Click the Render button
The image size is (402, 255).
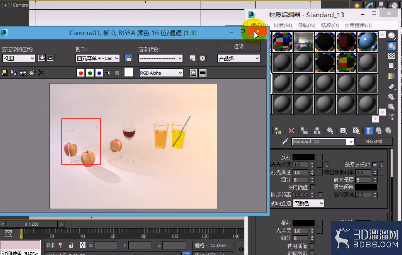click(x=239, y=46)
